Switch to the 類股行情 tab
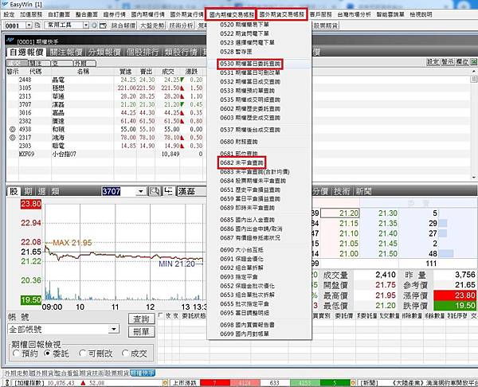 (x=181, y=52)
